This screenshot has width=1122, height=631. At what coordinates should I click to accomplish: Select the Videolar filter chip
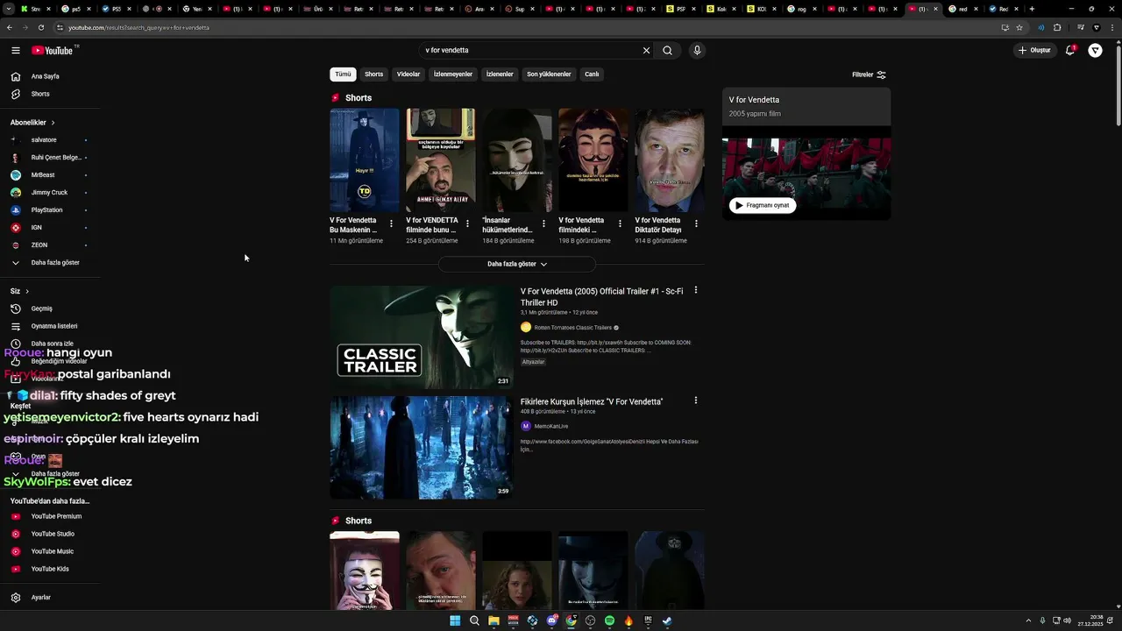408,74
